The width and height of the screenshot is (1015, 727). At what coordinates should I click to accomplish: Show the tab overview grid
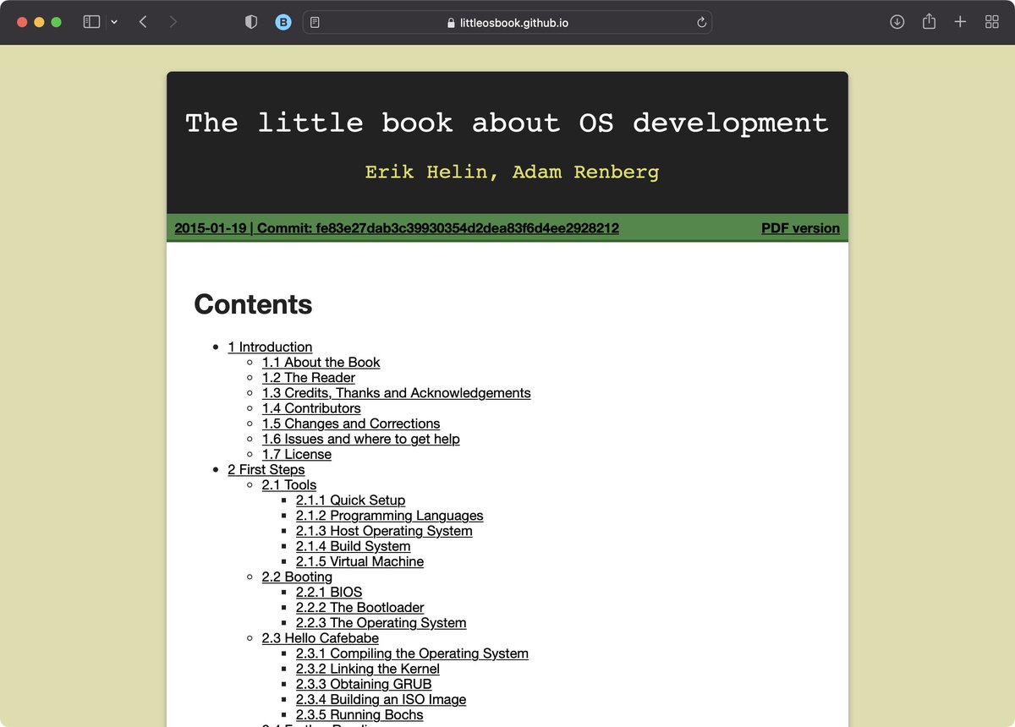tap(992, 22)
